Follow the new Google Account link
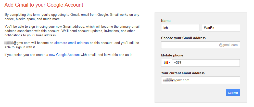254x107 pixels. pyautogui.click(x=65, y=55)
